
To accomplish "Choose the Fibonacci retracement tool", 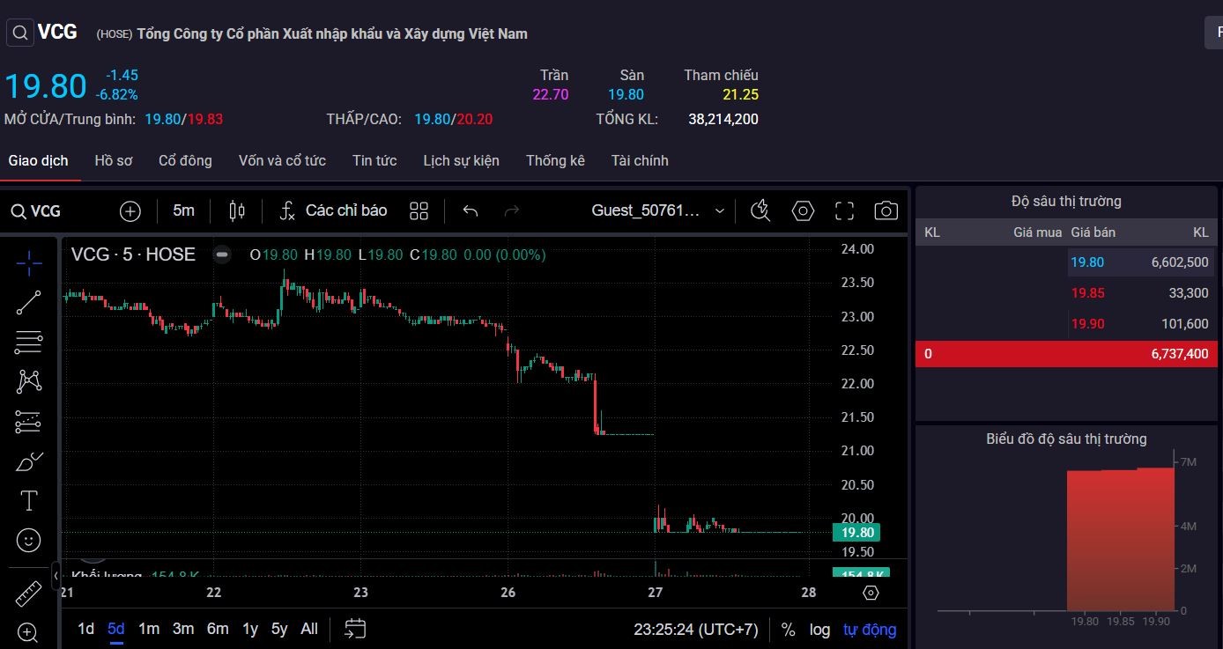I will [28, 342].
